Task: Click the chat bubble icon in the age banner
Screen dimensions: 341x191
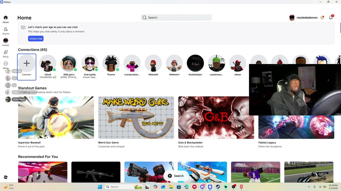Action: pyautogui.click(x=23, y=28)
